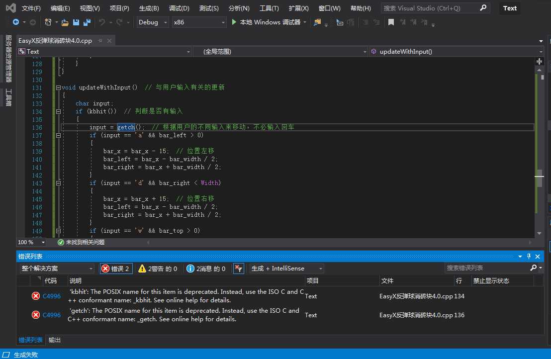Redo the last edit
Screen dimensions: 551x359
tap(119, 22)
